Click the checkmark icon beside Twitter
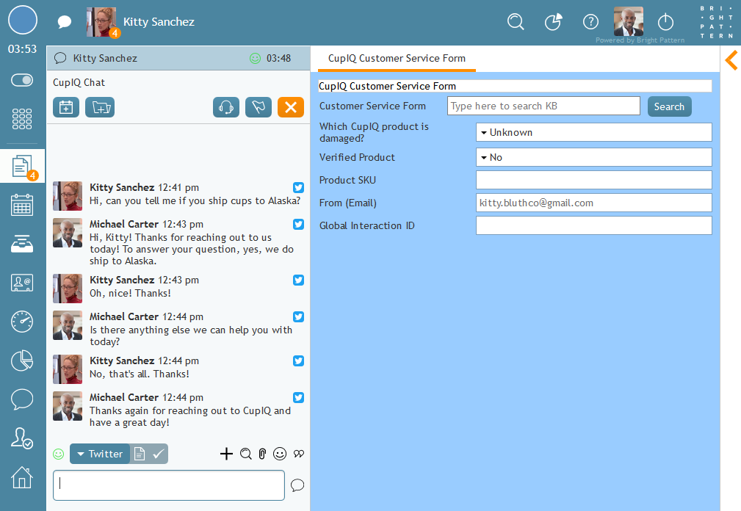 pos(159,454)
